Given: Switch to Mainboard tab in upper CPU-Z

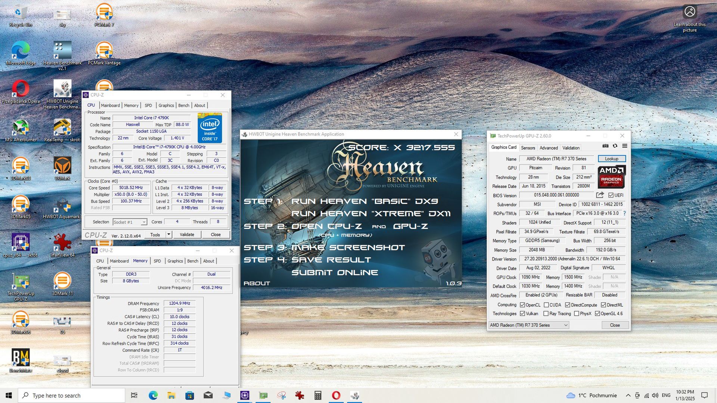Looking at the screenshot, I should pos(110,105).
